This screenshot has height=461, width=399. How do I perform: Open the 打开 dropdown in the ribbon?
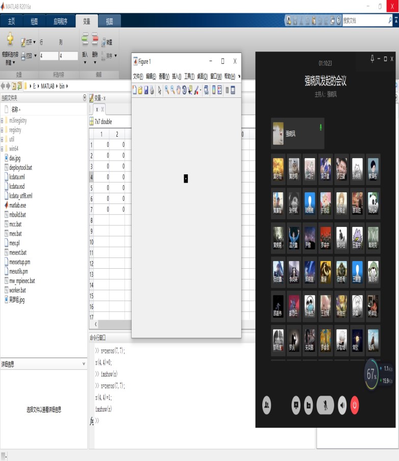click(x=29, y=42)
